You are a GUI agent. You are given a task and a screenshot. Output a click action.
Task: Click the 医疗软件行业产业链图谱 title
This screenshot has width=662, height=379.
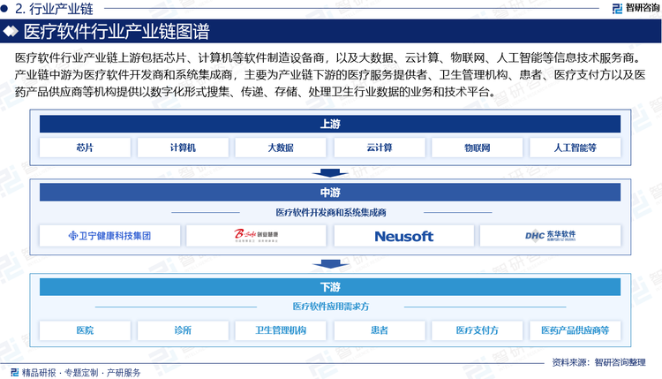(117, 32)
